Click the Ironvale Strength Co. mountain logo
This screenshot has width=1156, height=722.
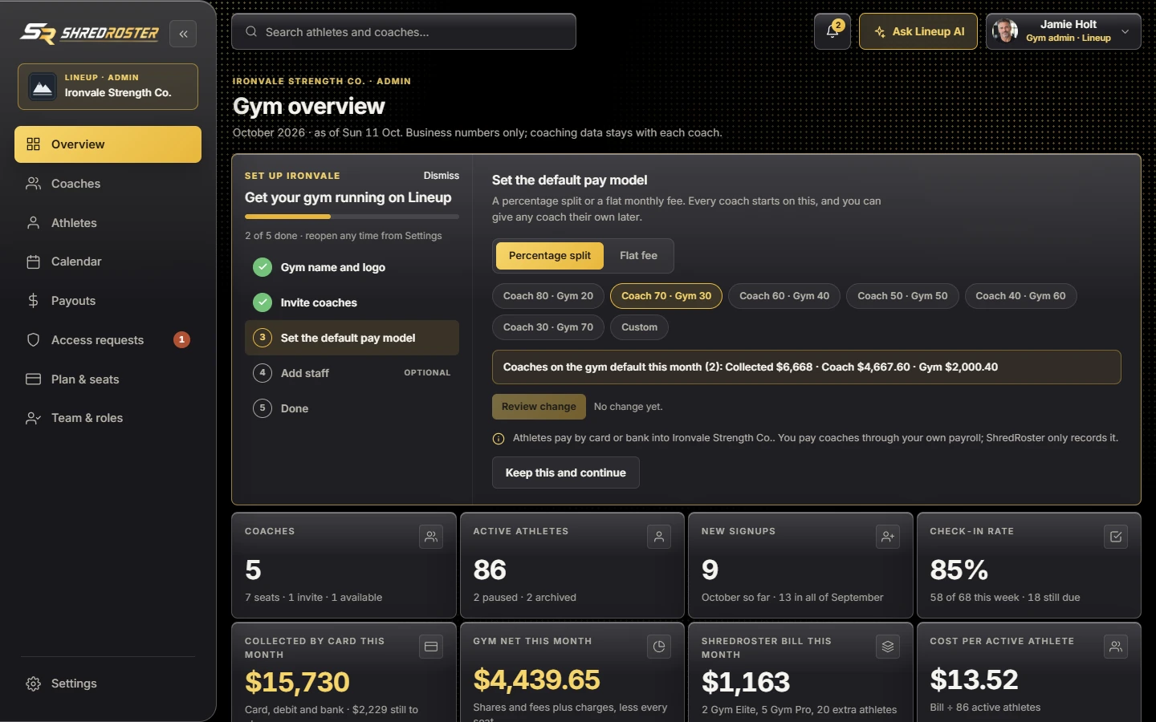pyautogui.click(x=43, y=87)
